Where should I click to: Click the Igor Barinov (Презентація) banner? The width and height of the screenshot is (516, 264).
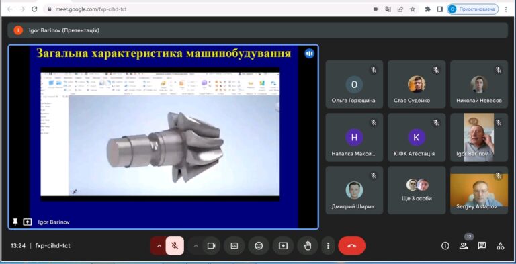click(258, 30)
